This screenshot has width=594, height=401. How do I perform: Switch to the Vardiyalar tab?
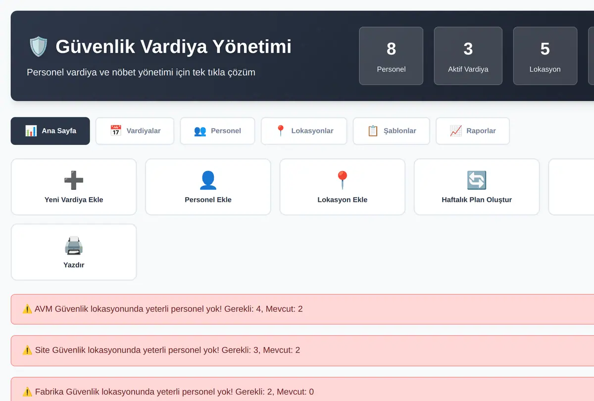click(x=135, y=131)
